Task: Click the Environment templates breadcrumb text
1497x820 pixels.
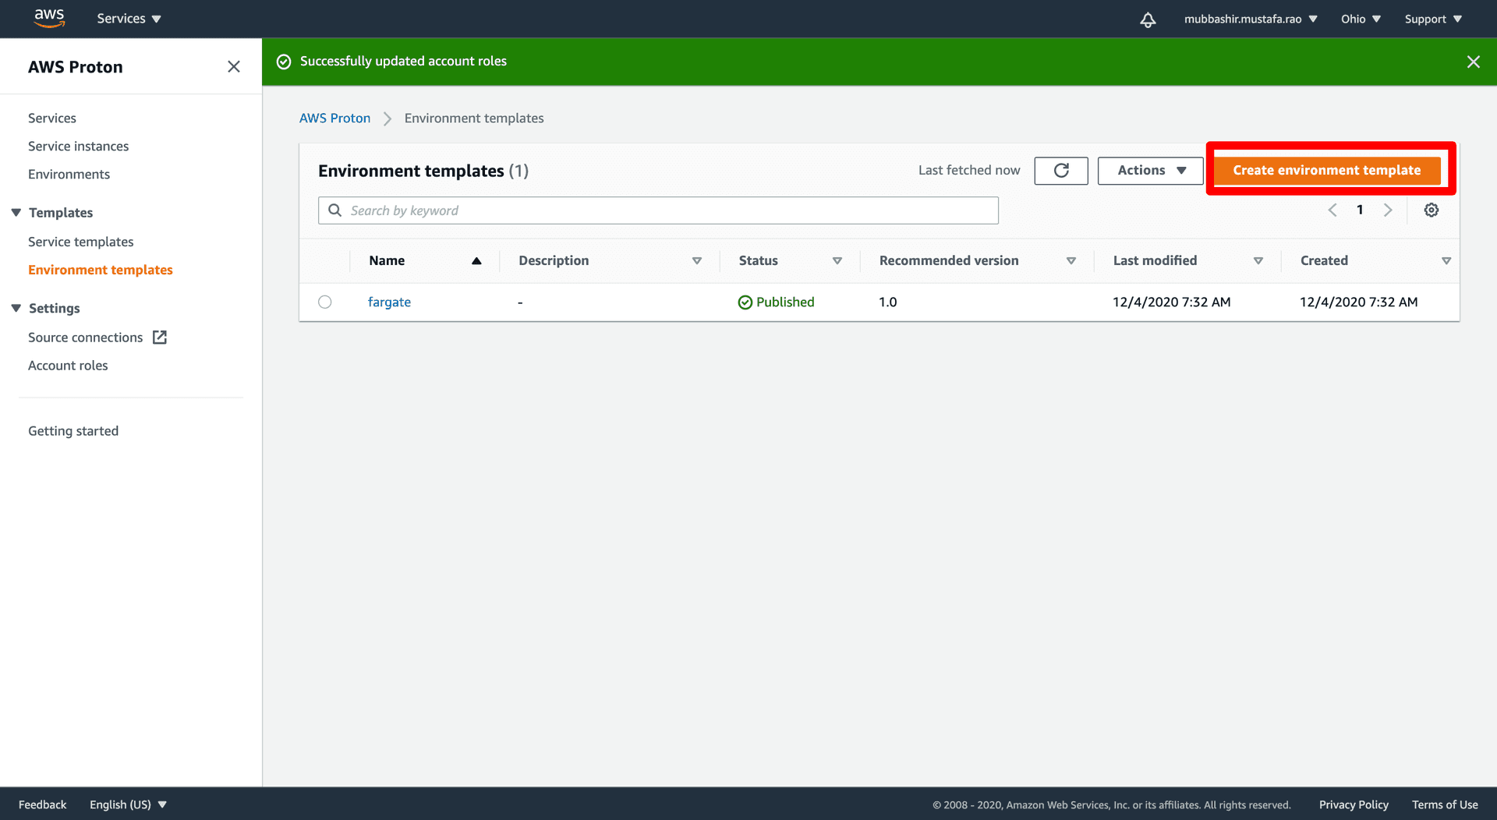Action: (474, 118)
